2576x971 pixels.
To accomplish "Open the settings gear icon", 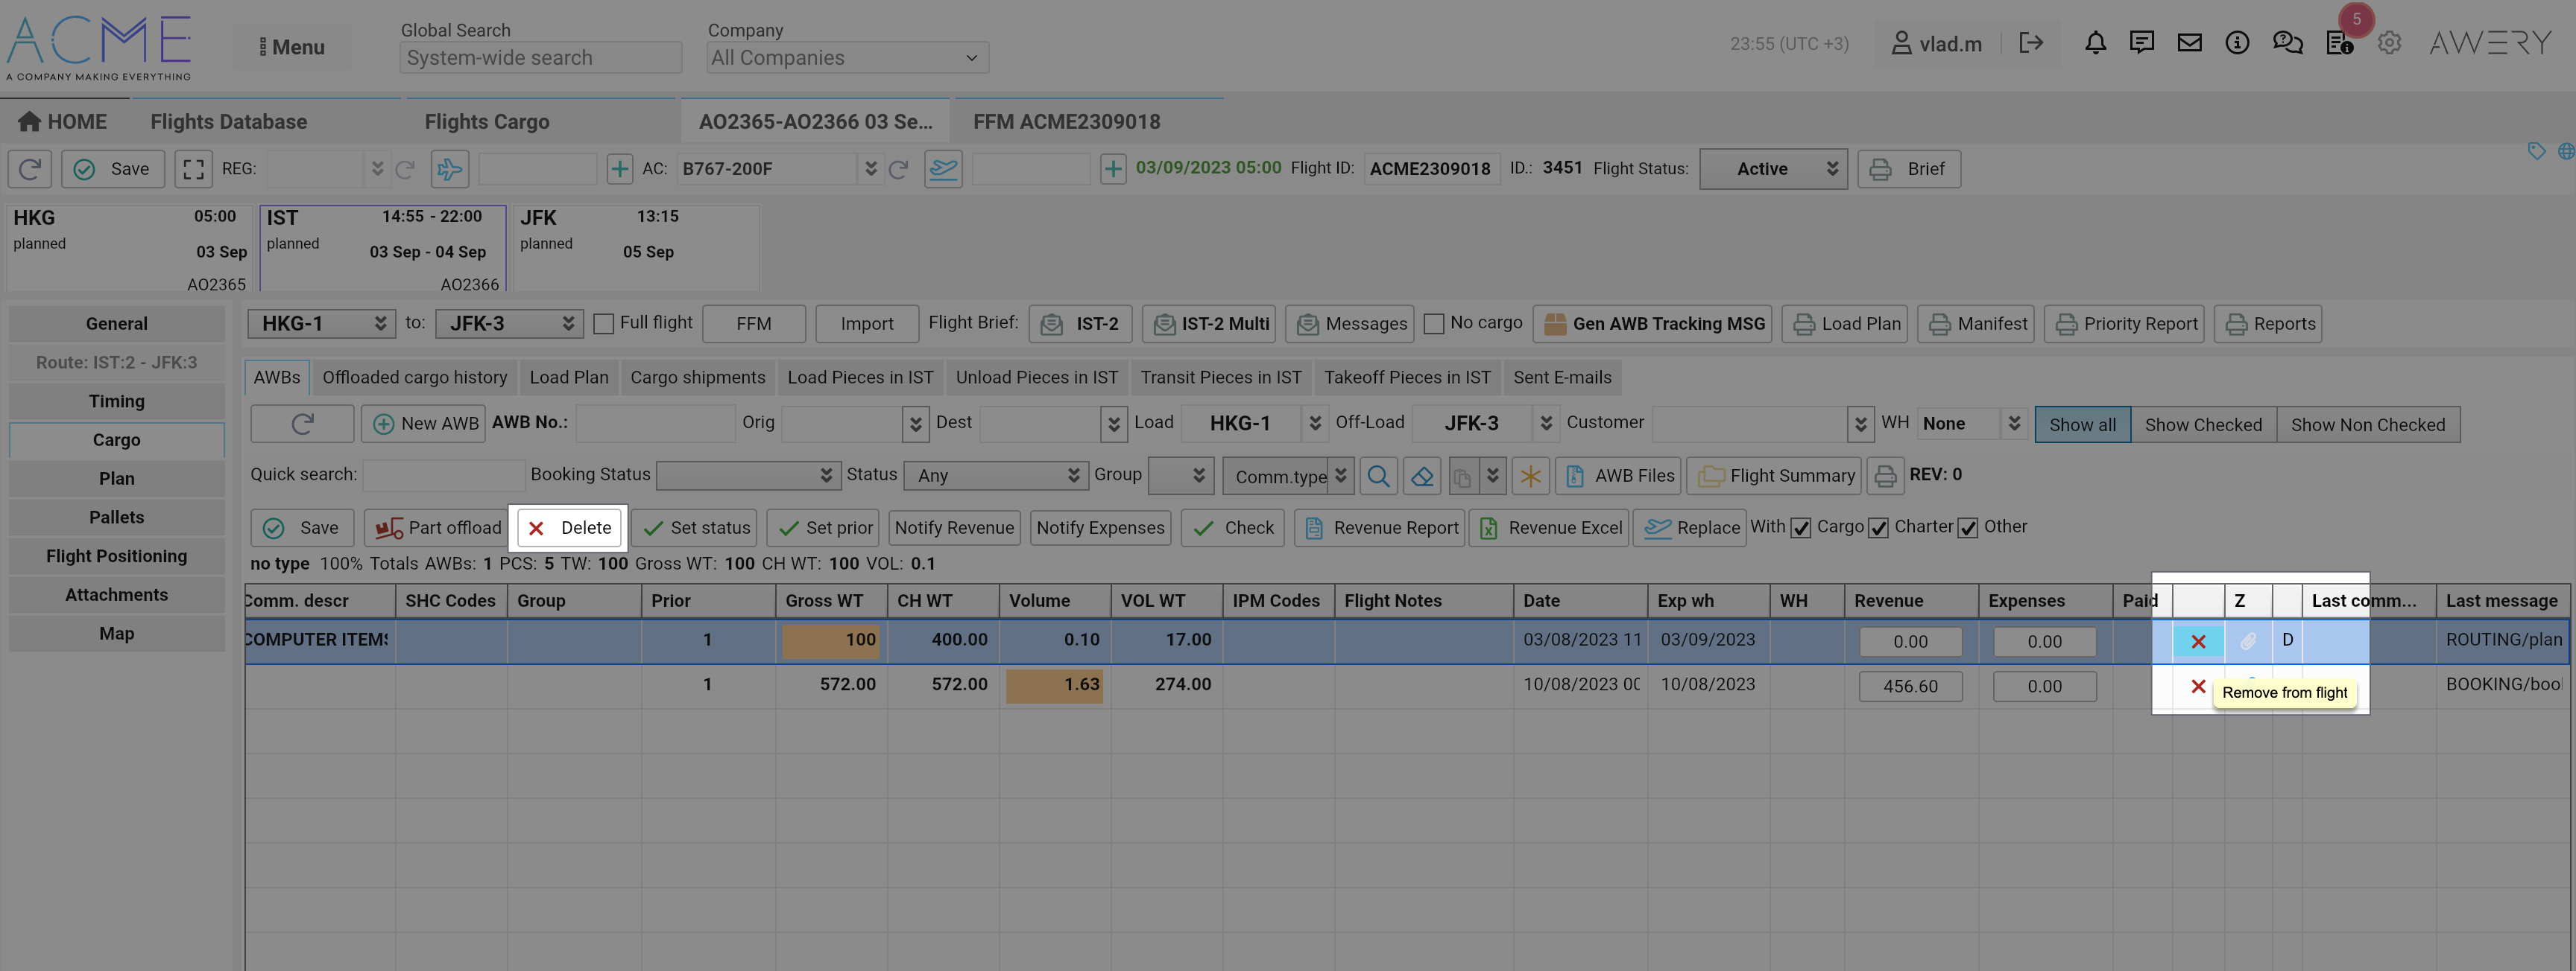I will click(2389, 43).
